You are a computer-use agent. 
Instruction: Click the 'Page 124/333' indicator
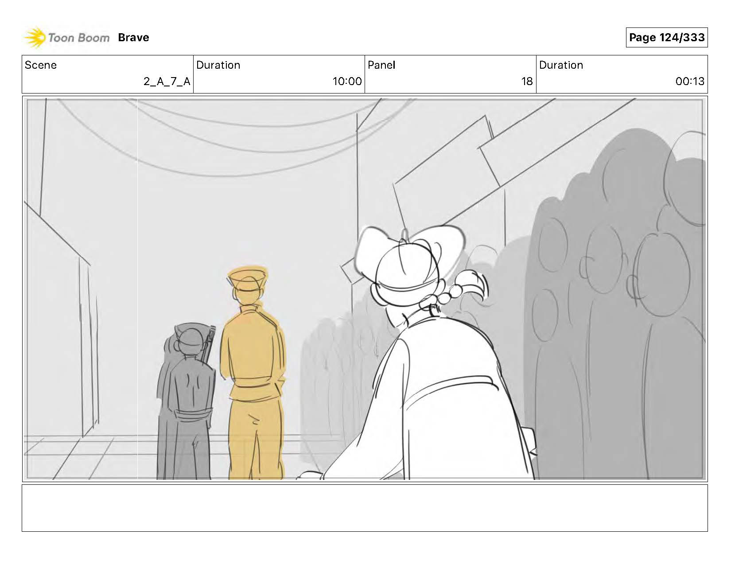(667, 37)
